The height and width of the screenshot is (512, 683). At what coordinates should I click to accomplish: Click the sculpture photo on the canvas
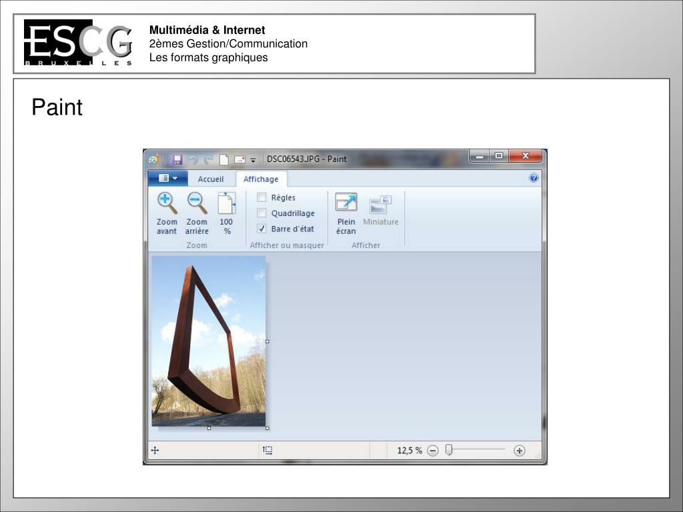point(209,341)
